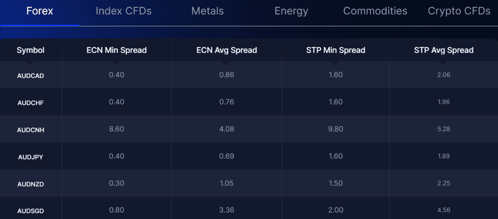Click the AUDCNH symbol
The width and height of the screenshot is (498, 219).
click(x=31, y=129)
